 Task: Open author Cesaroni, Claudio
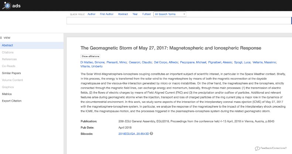140,62
